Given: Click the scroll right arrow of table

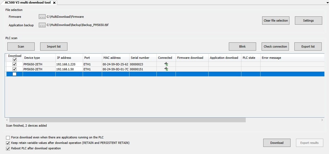Looking at the screenshot, I should 322,120.
